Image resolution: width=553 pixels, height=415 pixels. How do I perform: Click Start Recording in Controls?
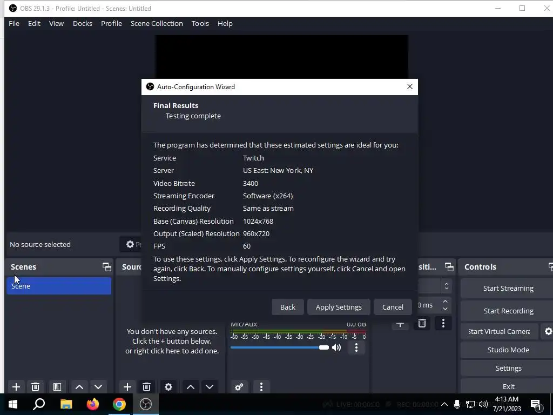coord(508,311)
